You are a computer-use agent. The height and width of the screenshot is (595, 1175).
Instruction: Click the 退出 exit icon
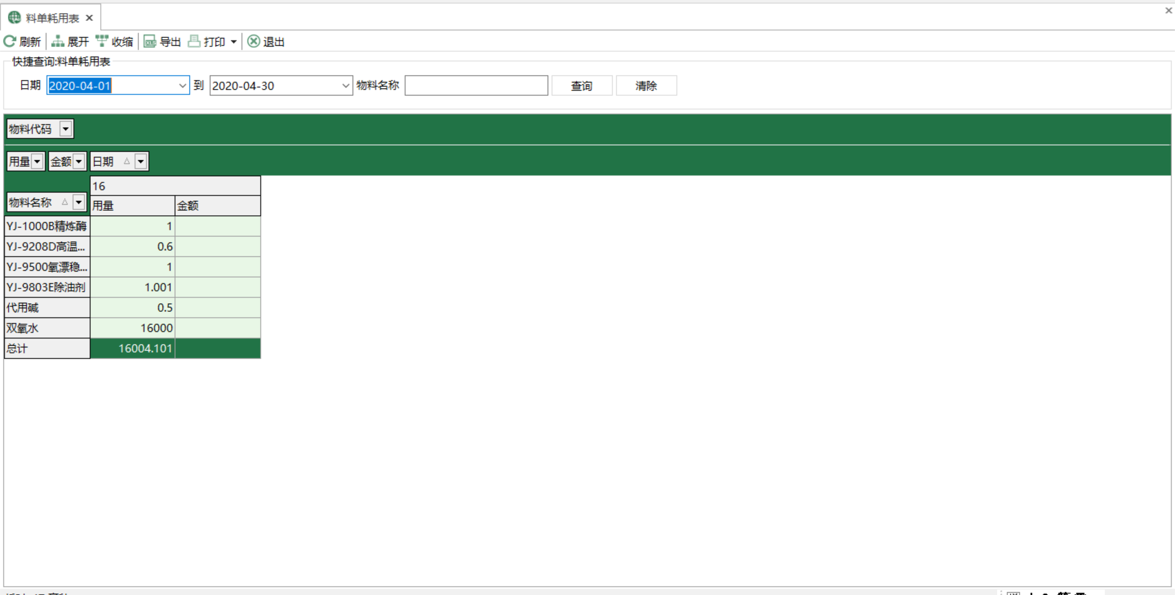(x=253, y=41)
